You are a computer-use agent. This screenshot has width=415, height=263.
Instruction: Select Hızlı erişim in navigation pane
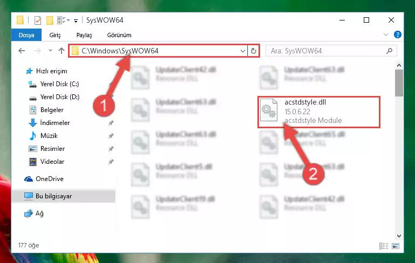coord(51,71)
